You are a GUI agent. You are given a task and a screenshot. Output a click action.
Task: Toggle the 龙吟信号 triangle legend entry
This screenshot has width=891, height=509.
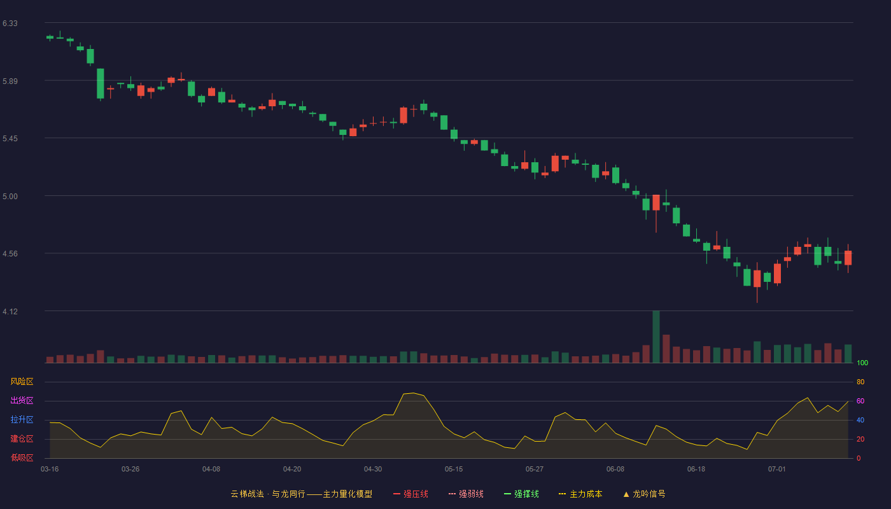pos(644,494)
